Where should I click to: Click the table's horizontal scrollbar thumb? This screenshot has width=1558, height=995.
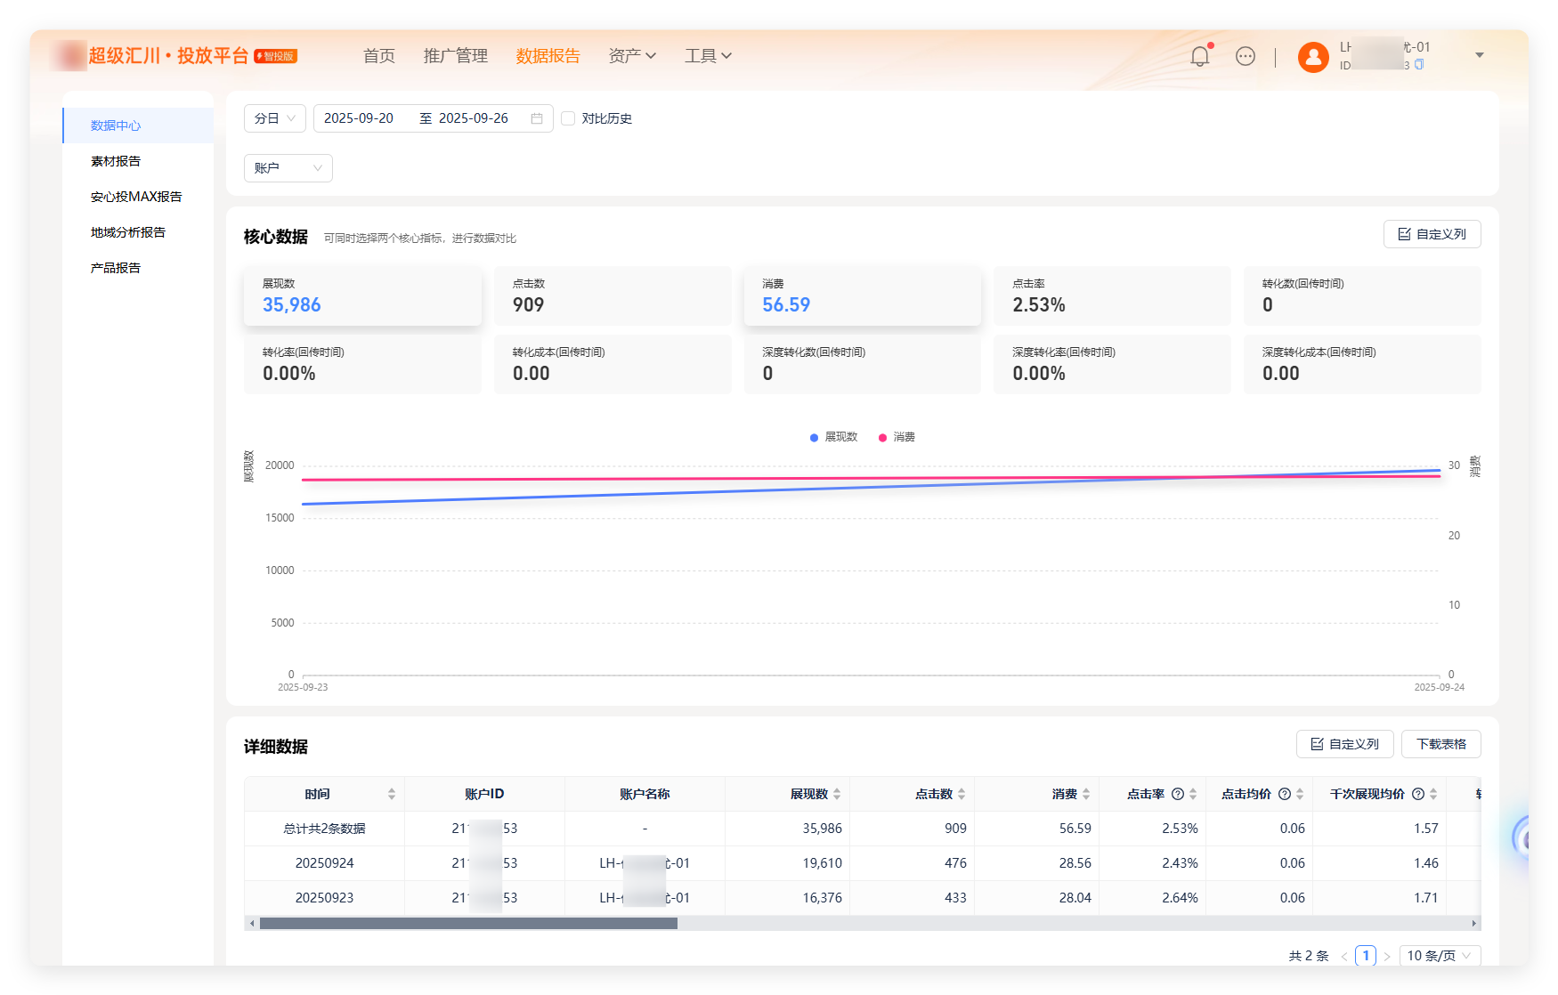[468, 924]
